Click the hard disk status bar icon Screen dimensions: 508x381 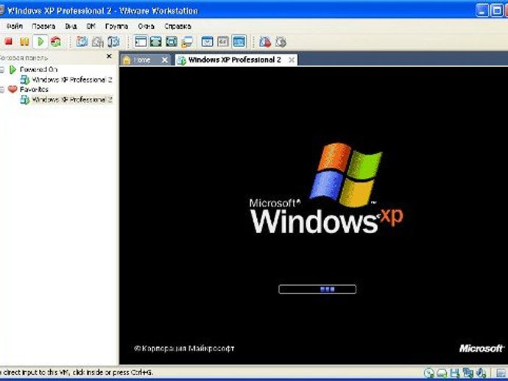[x=442, y=373]
